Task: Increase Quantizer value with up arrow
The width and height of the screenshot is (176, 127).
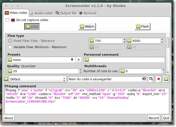Action: 80,70
